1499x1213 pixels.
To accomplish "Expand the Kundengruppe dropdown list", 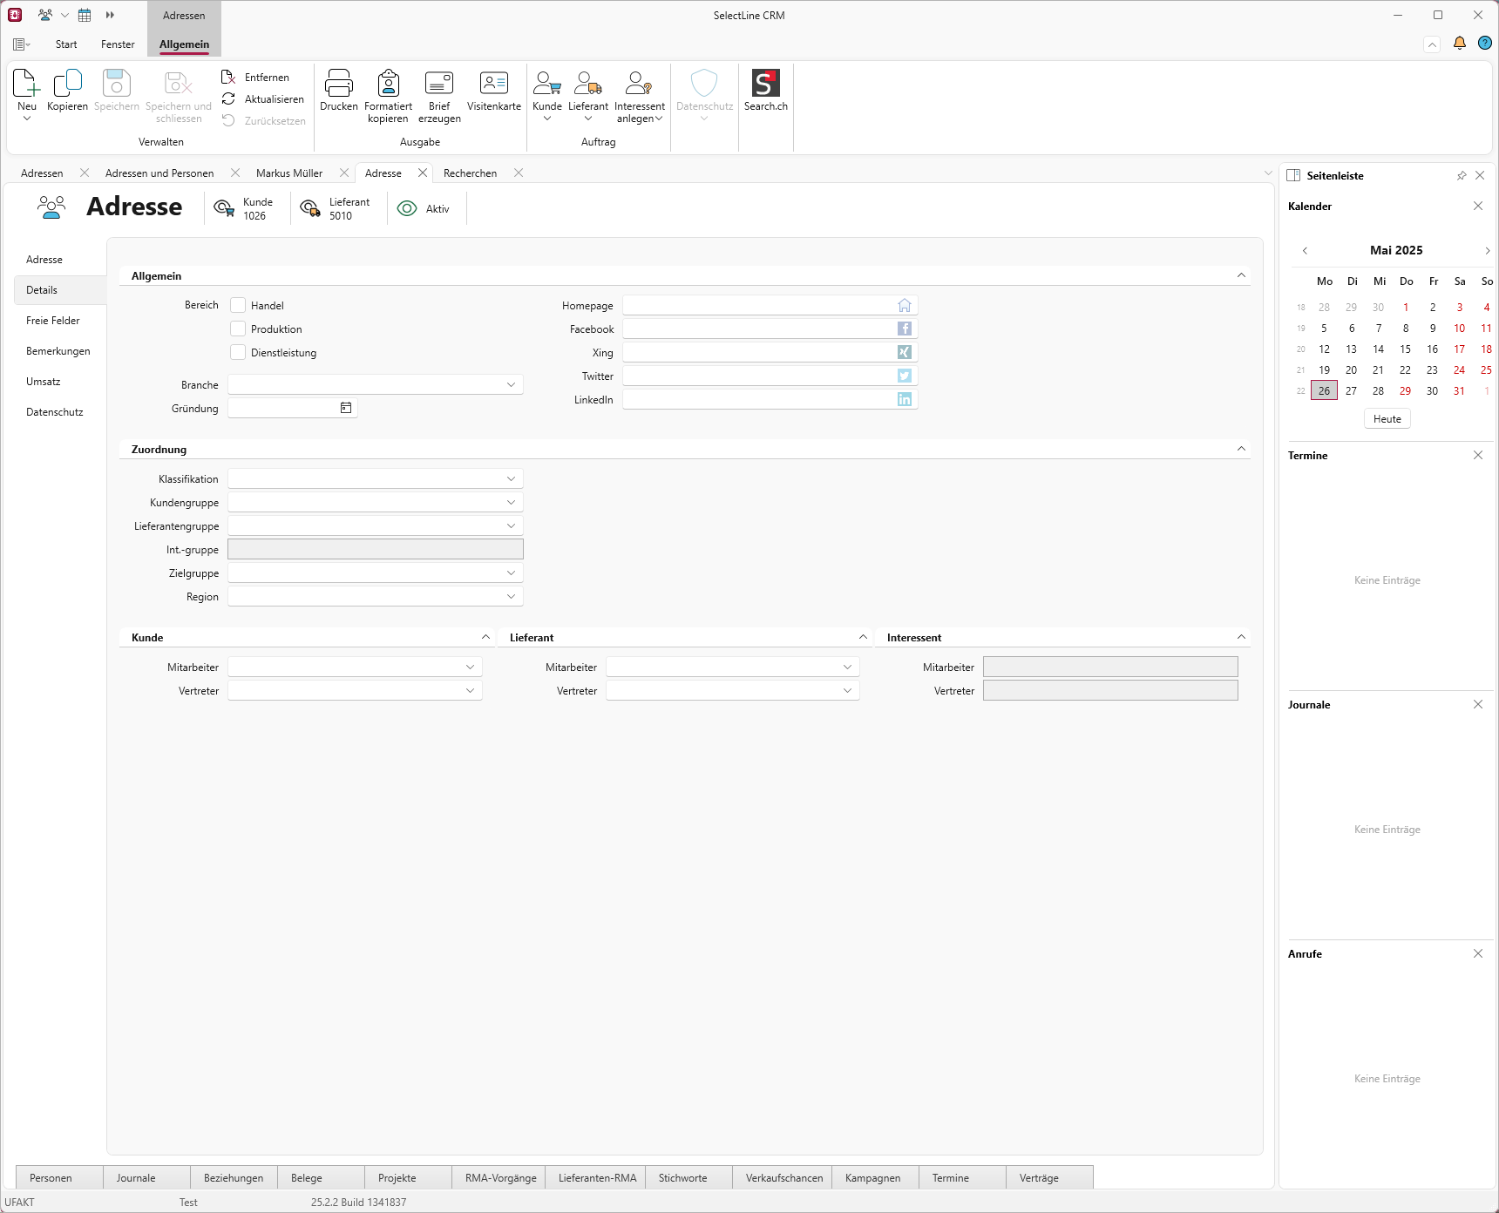I will (x=511, y=502).
